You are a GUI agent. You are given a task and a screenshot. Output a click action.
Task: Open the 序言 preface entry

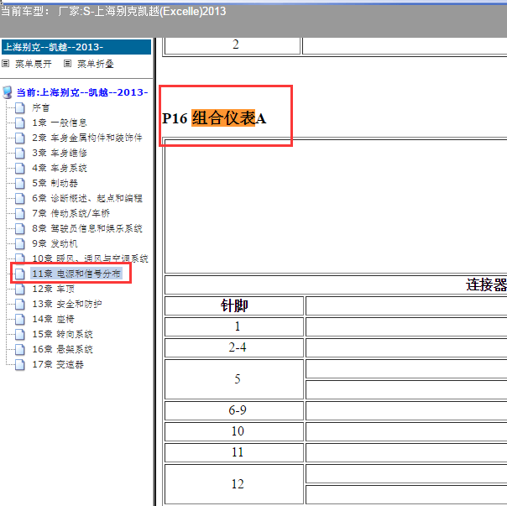click(41, 107)
